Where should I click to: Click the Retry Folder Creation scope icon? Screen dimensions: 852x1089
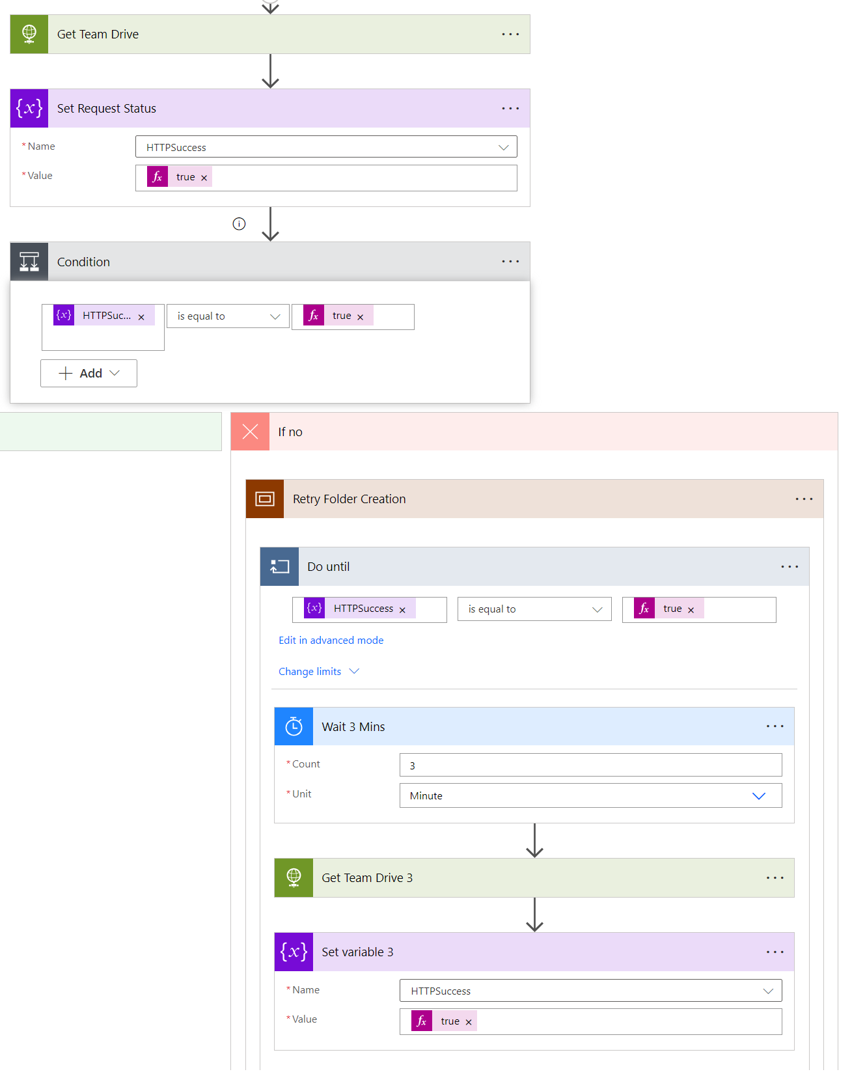pyautogui.click(x=264, y=499)
